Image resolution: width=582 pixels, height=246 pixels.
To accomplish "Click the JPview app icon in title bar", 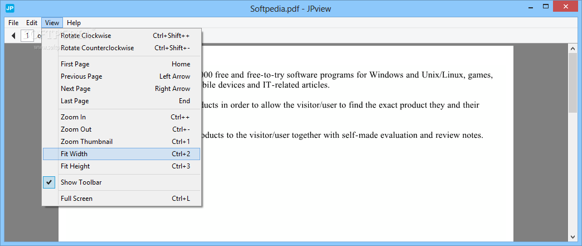I will (x=10, y=8).
